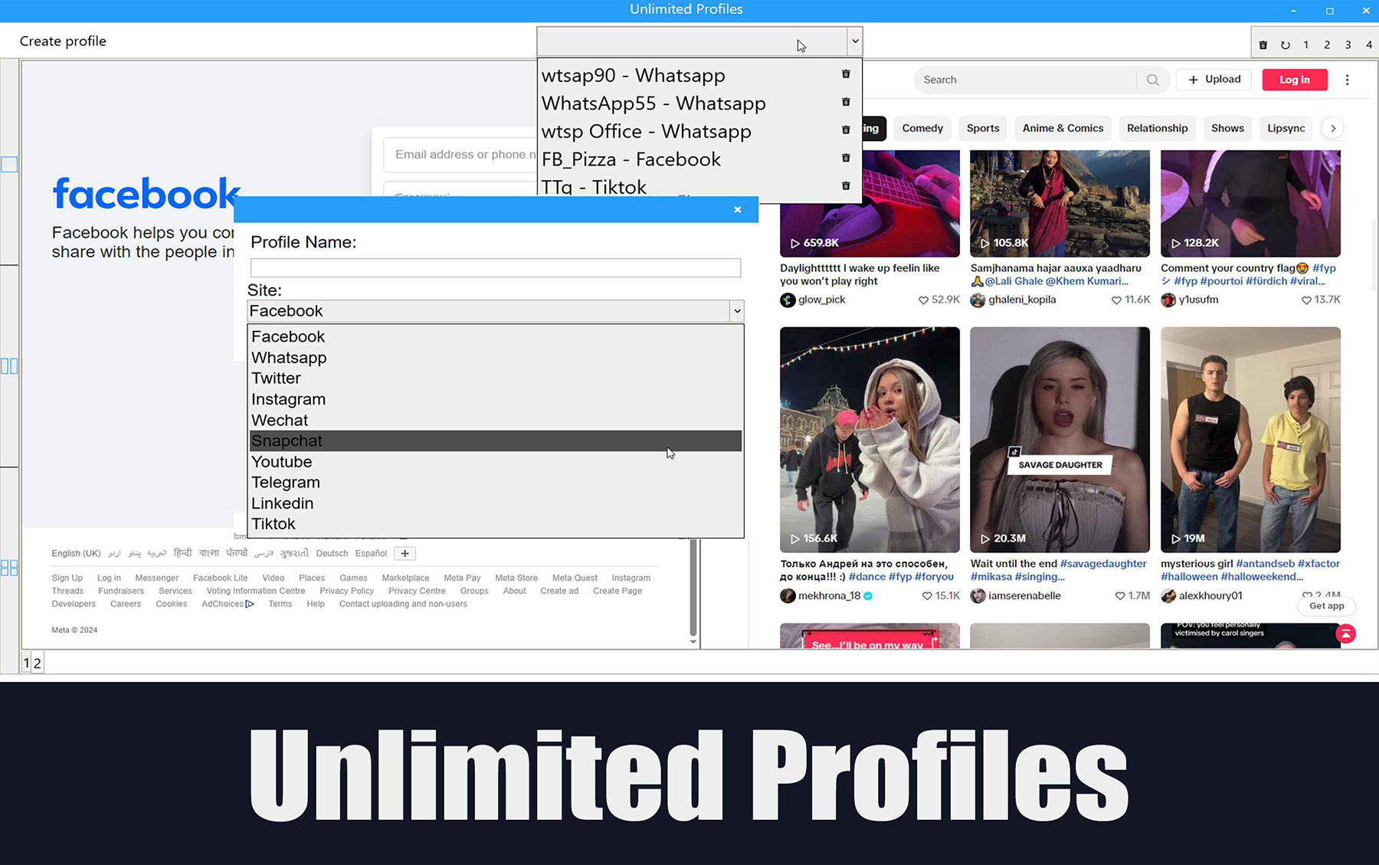Expand more categories with the right chevron arrow
The image size is (1379, 865).
(x=1333, y=128)
